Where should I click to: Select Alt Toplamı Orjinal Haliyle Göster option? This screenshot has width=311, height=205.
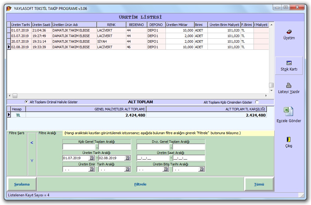27,102
